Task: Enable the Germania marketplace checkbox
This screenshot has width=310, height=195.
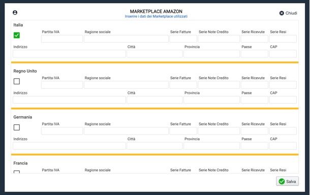Action: [17, 127]
